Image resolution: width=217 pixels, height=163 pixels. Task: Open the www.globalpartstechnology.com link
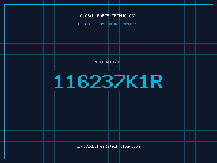(x=108, y=146)
